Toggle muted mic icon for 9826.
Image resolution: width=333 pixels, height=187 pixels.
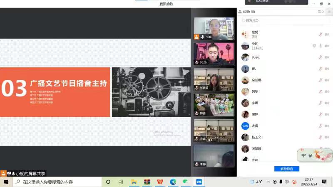(x=321, y=57)
